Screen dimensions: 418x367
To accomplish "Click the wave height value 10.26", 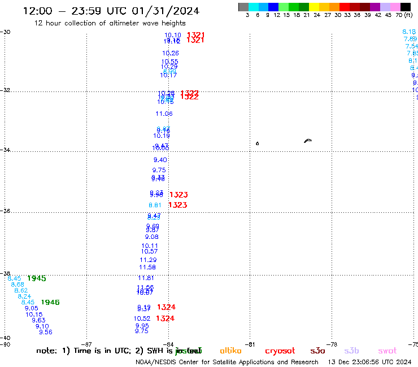I will click(171, 53).
